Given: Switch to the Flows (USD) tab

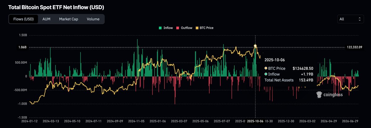Looking at the screenshot, I should (23, 19).
